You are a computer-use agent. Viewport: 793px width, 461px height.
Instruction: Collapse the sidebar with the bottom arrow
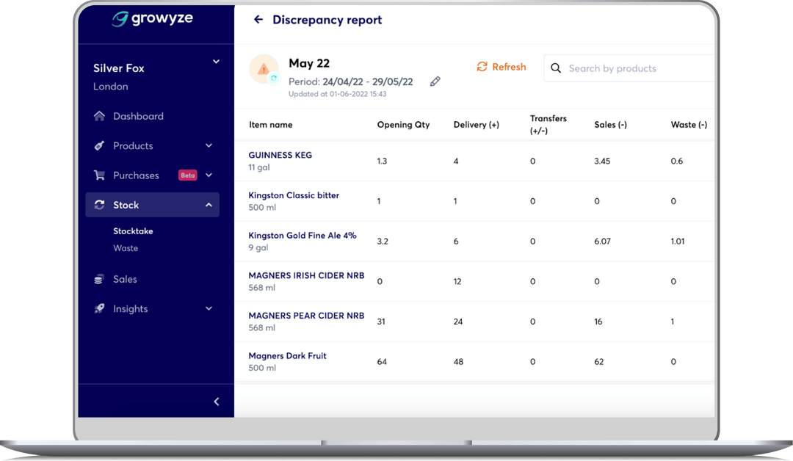tap(216, 402)
